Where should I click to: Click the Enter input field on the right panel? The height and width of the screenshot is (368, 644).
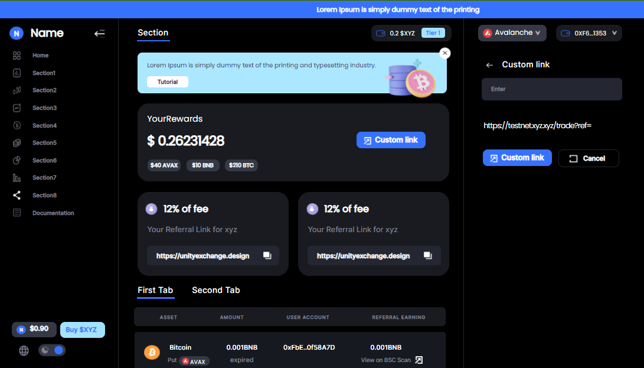551,89
